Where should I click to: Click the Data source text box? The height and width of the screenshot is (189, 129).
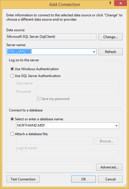51,37
